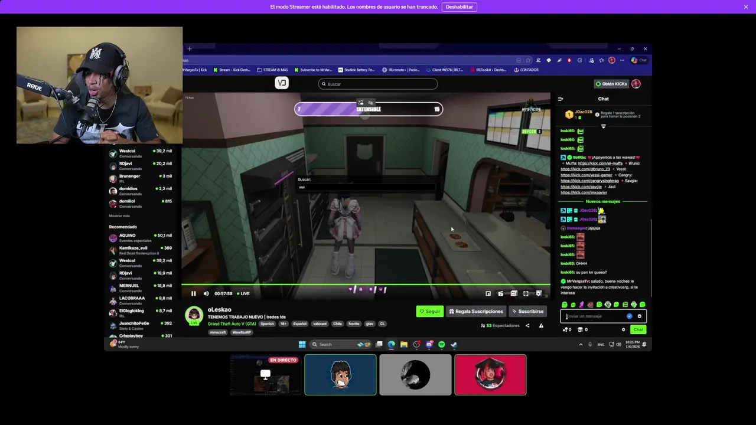
Task: Toggle theater mode in the player
Action: click(513, 293)
